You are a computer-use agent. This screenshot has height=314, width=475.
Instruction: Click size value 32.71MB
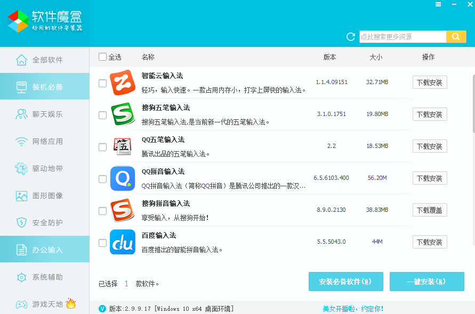377,82
